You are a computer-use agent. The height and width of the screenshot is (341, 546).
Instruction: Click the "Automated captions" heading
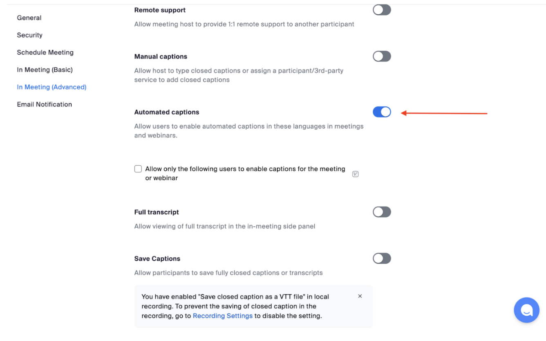[166, 112]
